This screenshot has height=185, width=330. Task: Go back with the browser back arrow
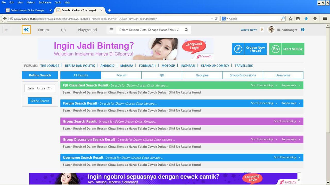[x=5, y=18]
